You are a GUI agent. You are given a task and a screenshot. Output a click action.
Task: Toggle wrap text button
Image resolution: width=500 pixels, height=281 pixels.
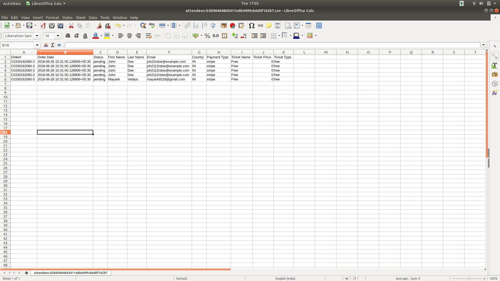click(x=148, y=36)
